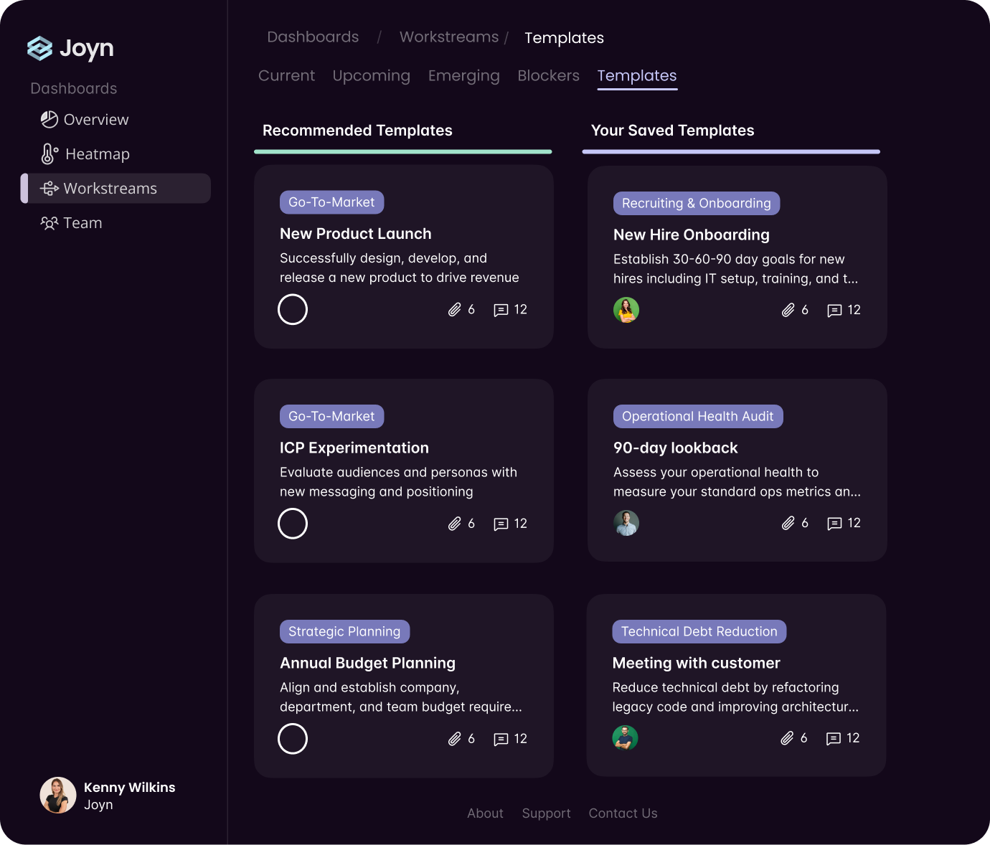
Task: Click the green Recommended Templates underline bar
Action: (402, 151)
